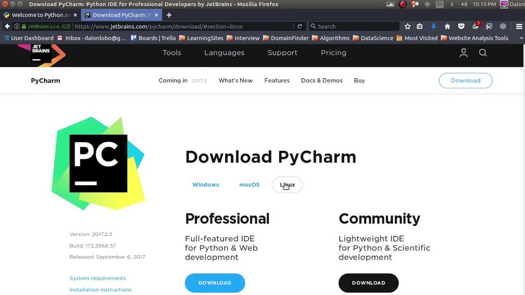Image resolution: width=525 pixels, height=295 pixels.
Task: Open the Firefox hamburger menu
Action: click(x=519, y=26)
